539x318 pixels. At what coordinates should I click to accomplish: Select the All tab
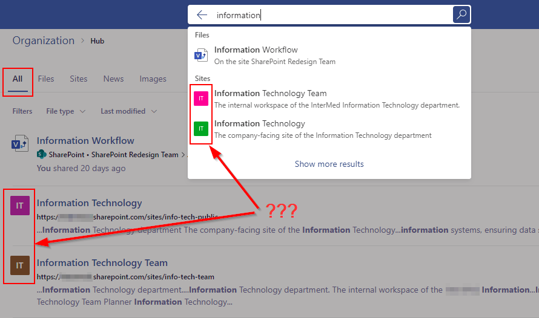click(18, 79)
